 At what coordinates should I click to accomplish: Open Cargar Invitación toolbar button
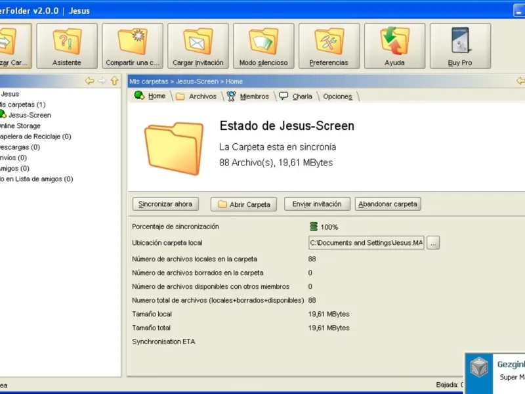(x=198, y=46)
